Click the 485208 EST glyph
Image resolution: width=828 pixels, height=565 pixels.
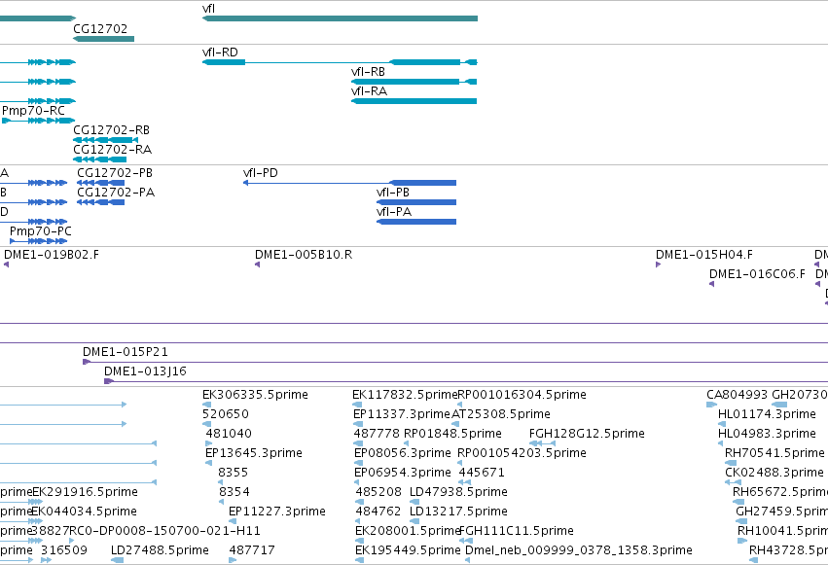tap(359, 502)
